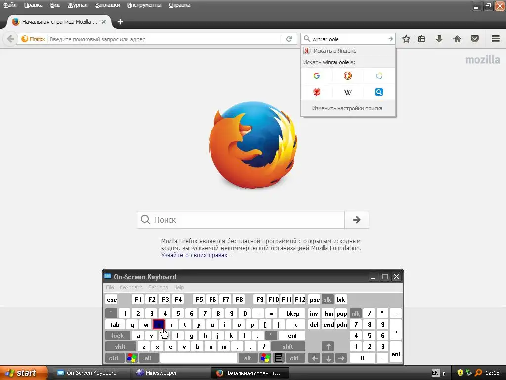Toggle the right shft key
Viewport: 506px width, 380px height.
(x=288, y=347)
